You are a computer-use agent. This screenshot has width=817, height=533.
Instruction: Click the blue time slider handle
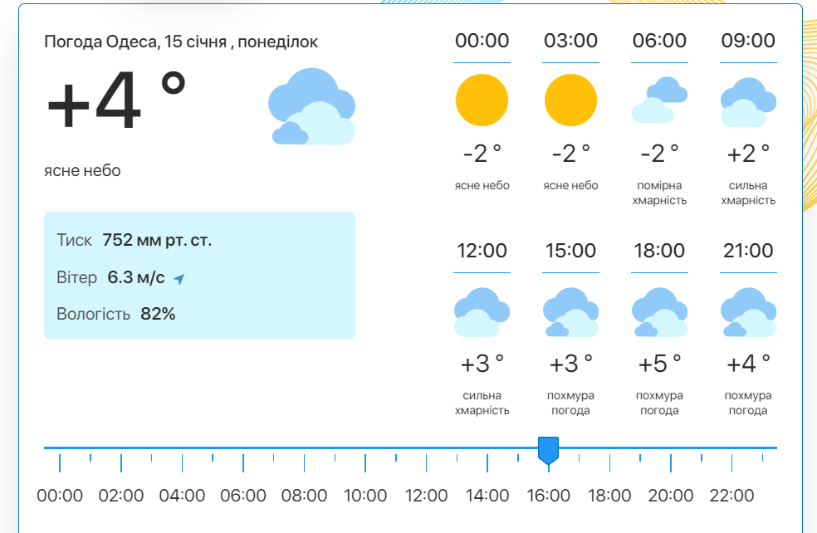[548, 450]
